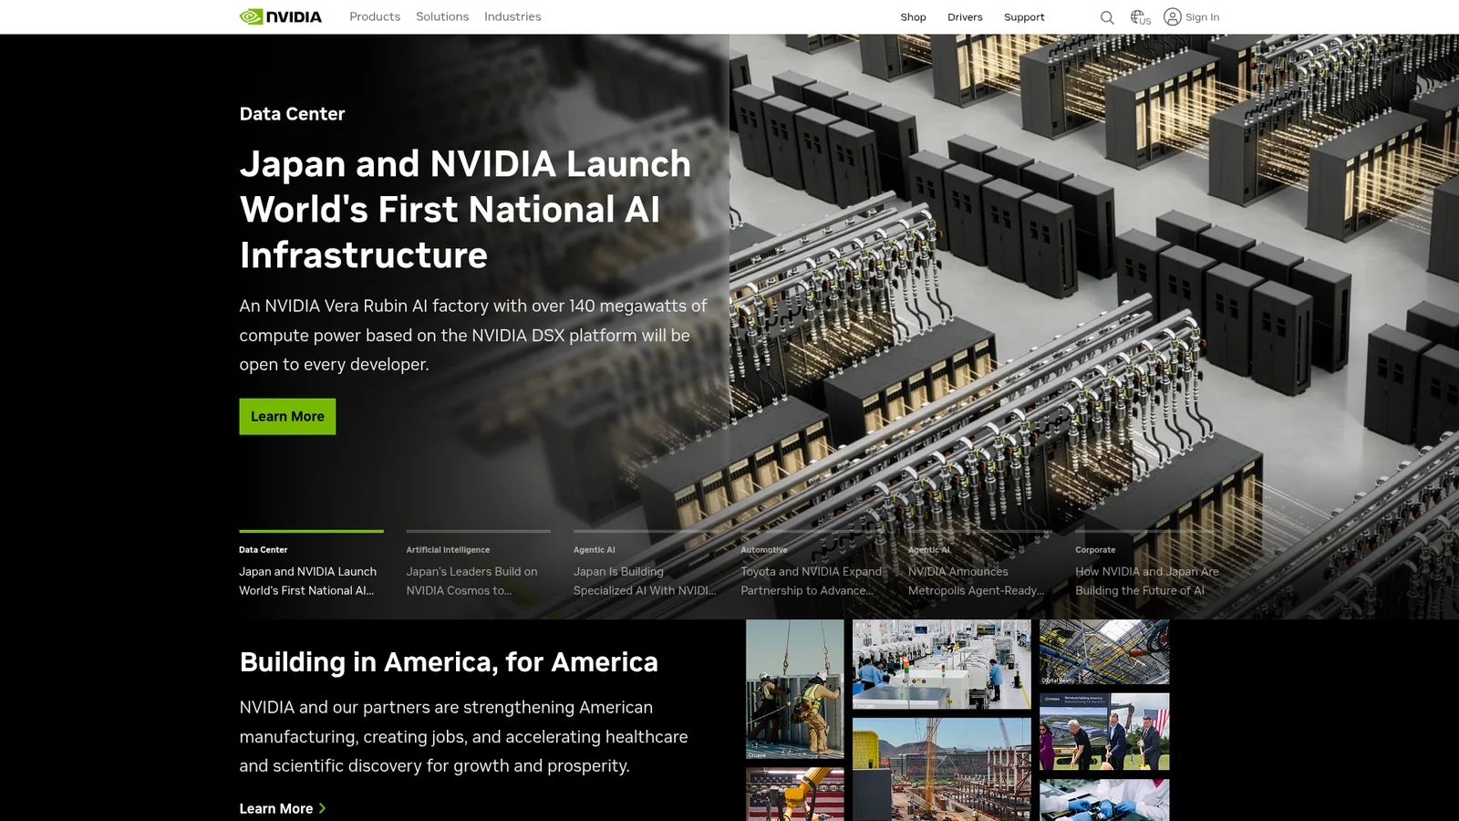Select the Data Center carousel slide tab
This screenshot has height=821, width=1459.
click(x=311, y=565)
